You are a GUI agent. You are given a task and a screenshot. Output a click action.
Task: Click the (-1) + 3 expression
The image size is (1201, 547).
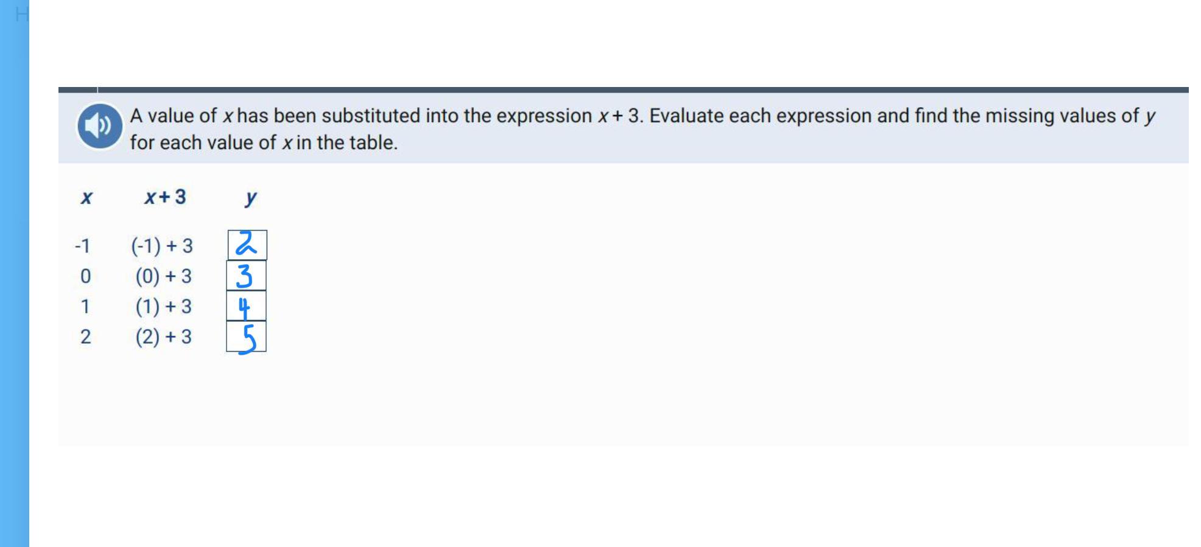[162, 246]
